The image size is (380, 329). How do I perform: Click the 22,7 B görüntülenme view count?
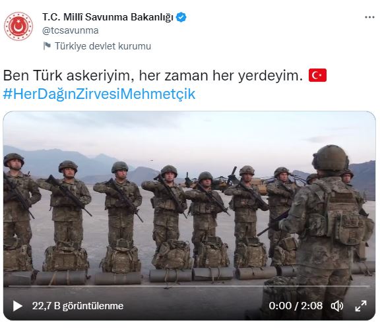tap(78, 306)
